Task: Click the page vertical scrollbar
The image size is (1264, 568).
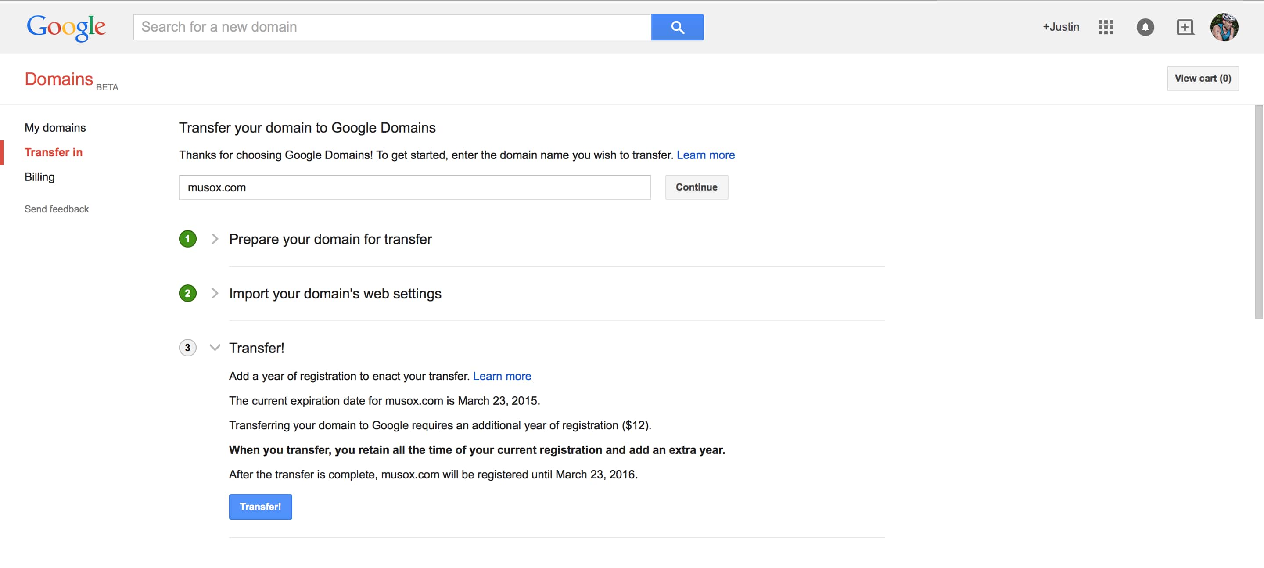Action: [1259, 212]
